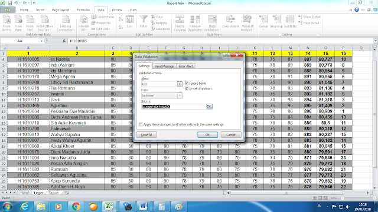Select Page Layout view status icon

coord(320,198)
